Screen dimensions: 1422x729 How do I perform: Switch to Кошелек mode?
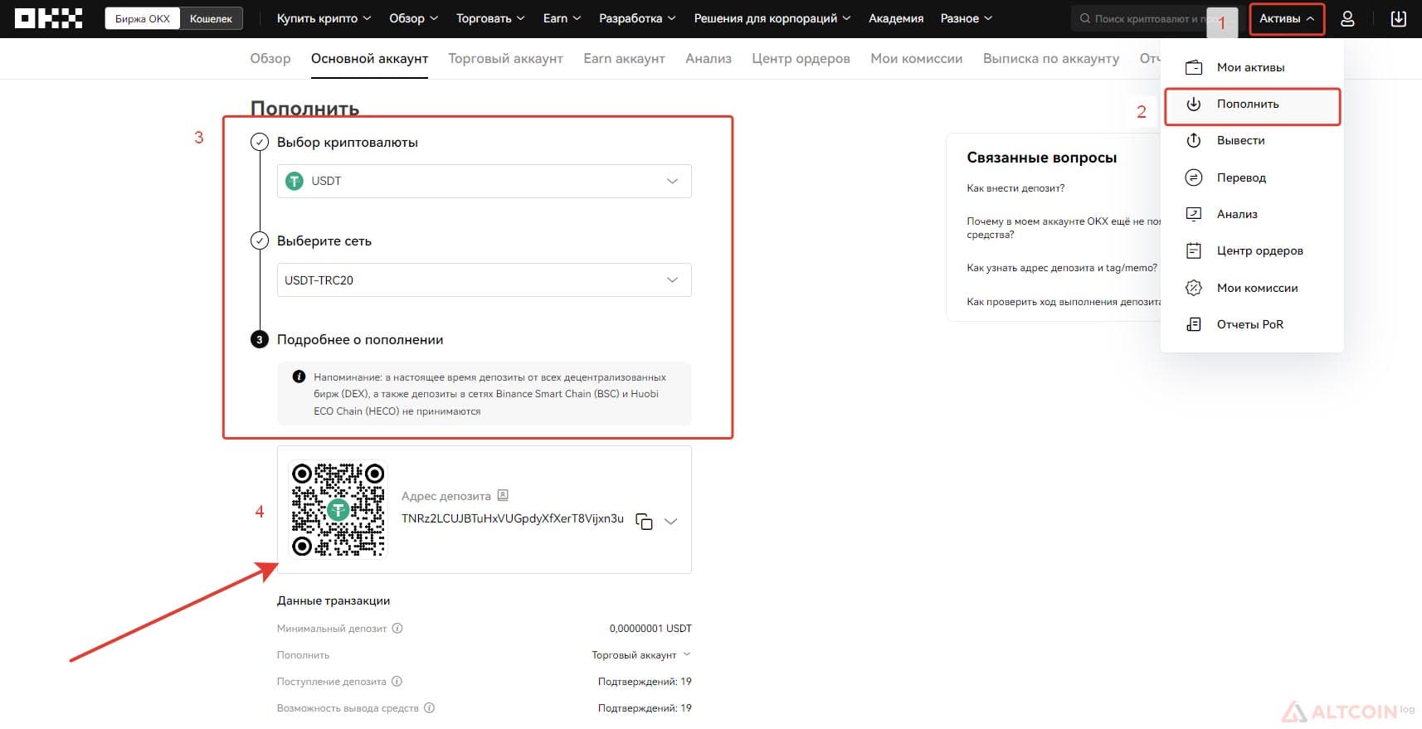211,18
